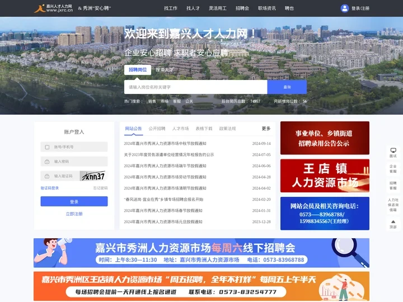Click the 忘记密码 link
This screenshot has height=302, width=403.
(x=101, y=188)
